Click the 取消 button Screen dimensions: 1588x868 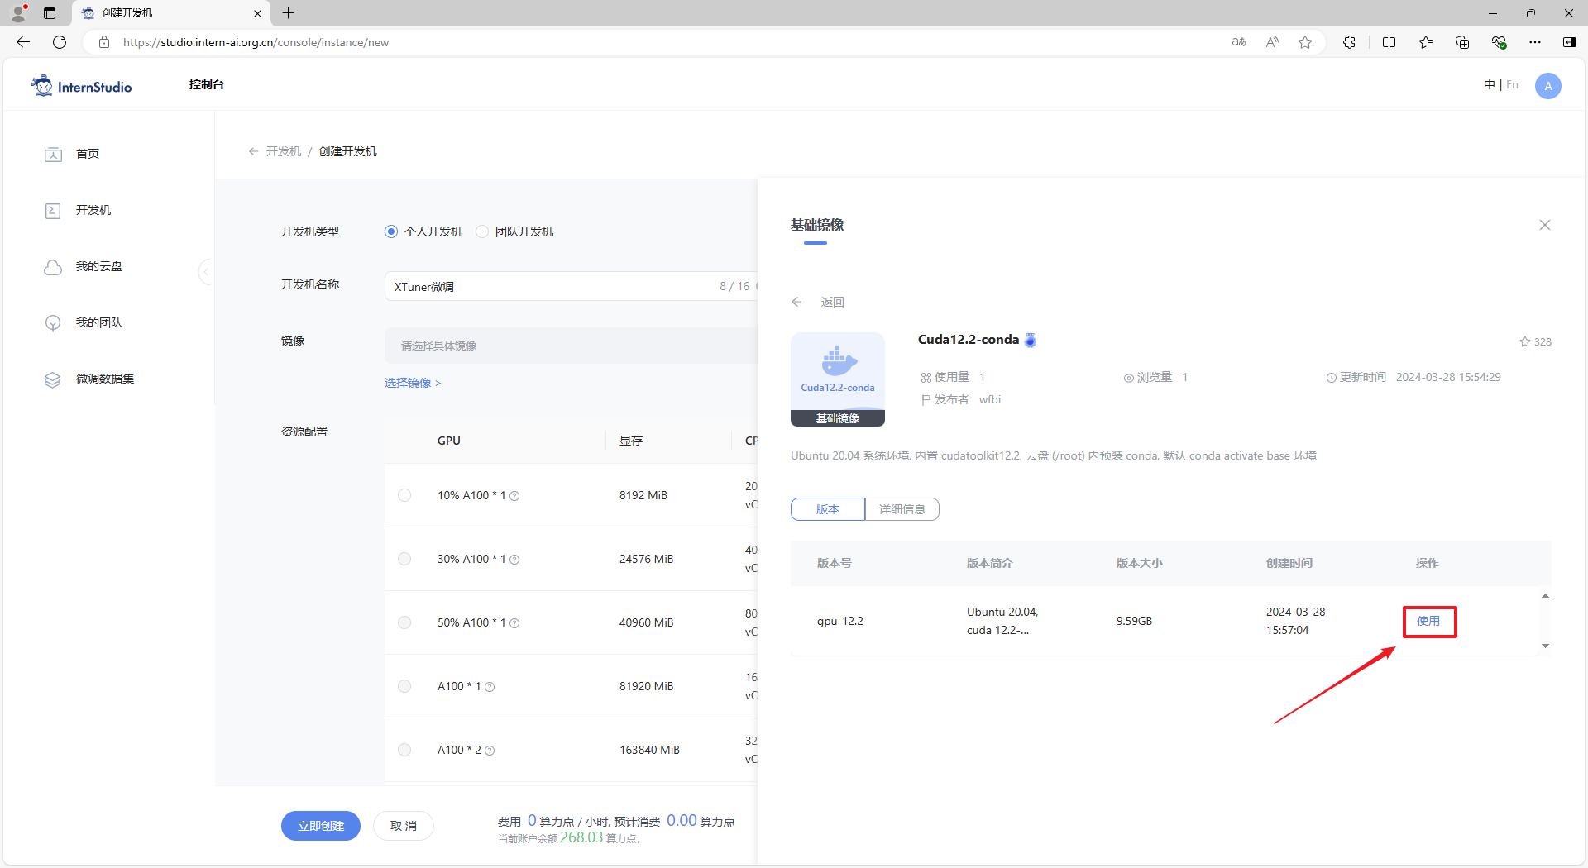click(404, 826)
